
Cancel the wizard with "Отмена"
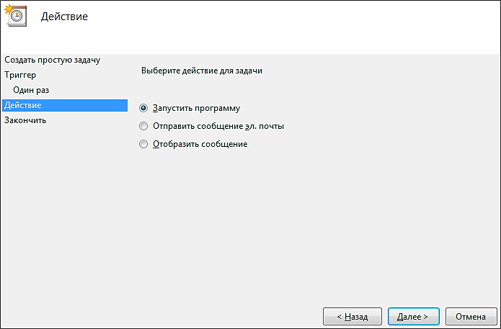(471, 316)
